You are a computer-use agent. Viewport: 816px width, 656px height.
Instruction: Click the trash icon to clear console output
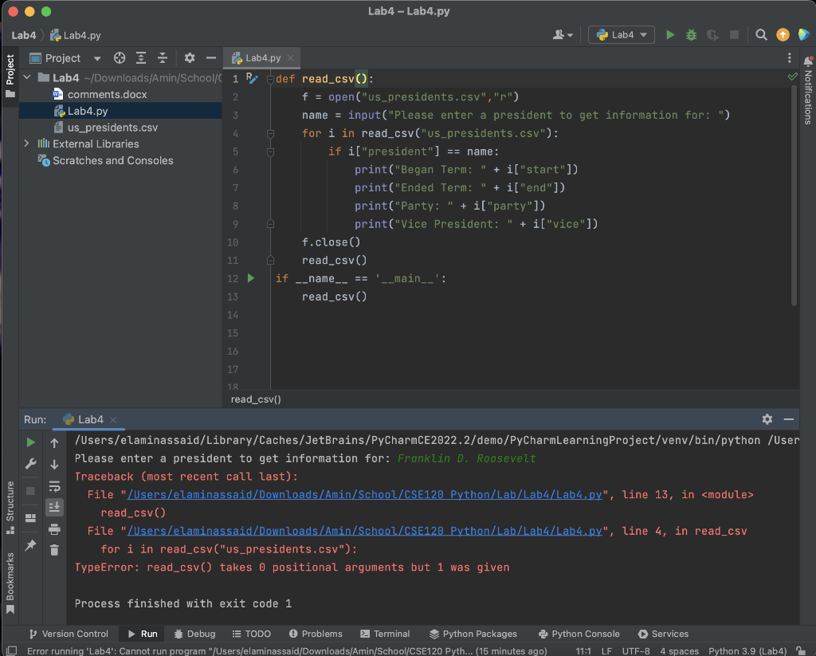tap(54, 549)
